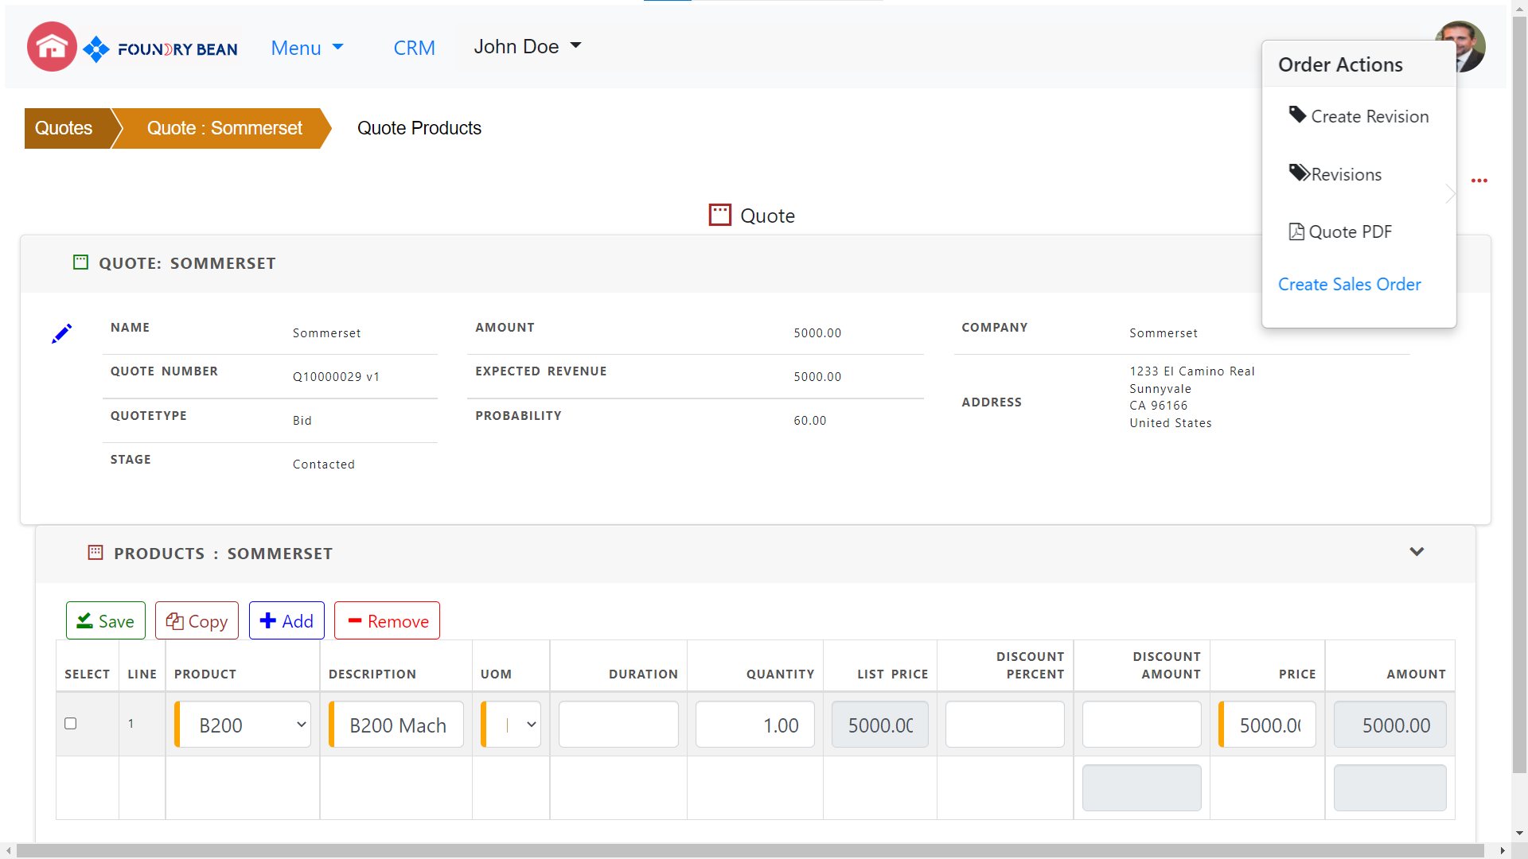1528x859 pixels.
Task: Click the Create Sales Order link
Action: pyautogui.click(x=1349, y=284)
